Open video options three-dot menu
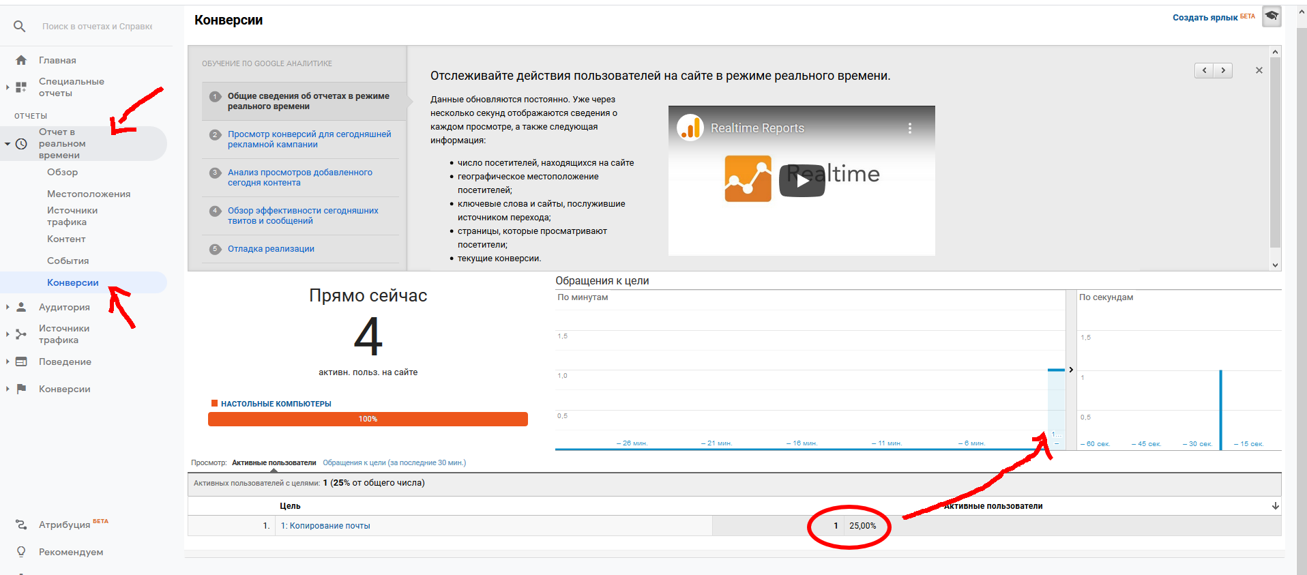Viewport: 1307px width, 575px height. click(910, 128)
